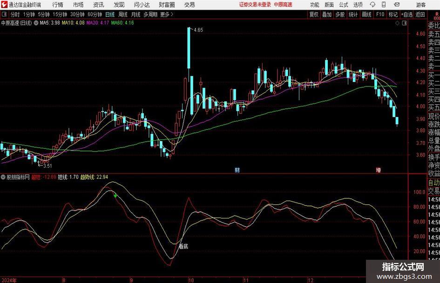Click the purple MA20: 4.17 label
Image resolution: width=440 pixels, height=283 pixels.
coord(98,23)
